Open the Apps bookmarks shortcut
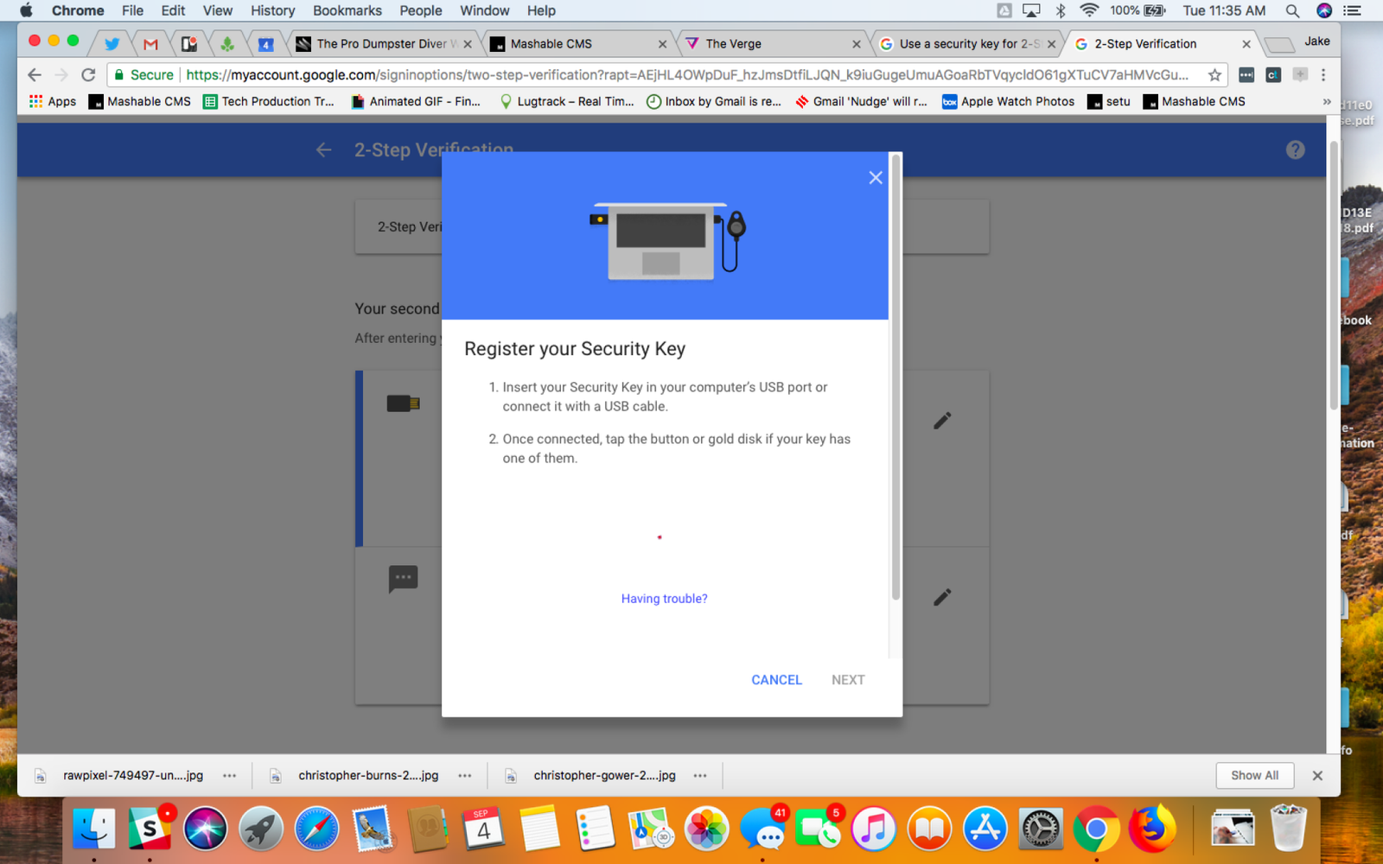This screenshot has width=1383, height=864. pyautogui.click(x=53, y=101)
